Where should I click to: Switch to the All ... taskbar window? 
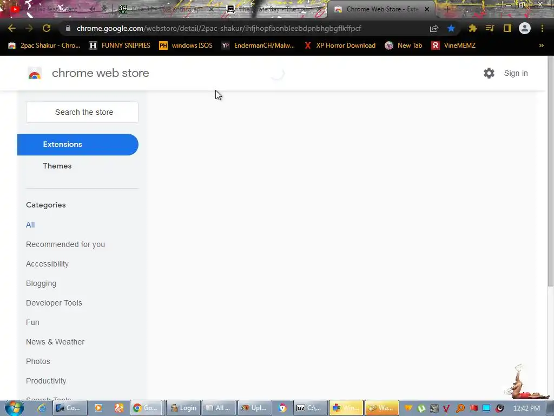(219, 408)
